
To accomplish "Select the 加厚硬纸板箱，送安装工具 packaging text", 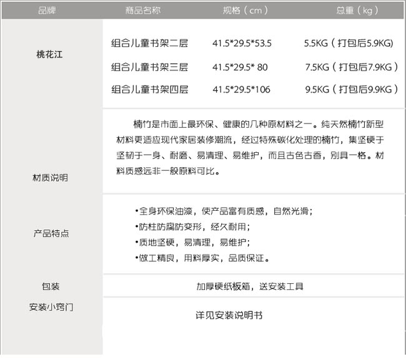I will (249, 287).
